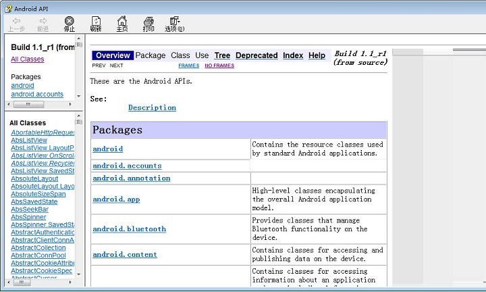Click the Back (上一步) toolbar icon
Image resolution: width=486 pixels, height=292 pixels.
point(16,24)
